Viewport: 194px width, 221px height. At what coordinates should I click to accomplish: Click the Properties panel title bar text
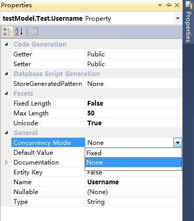[17, 5]
